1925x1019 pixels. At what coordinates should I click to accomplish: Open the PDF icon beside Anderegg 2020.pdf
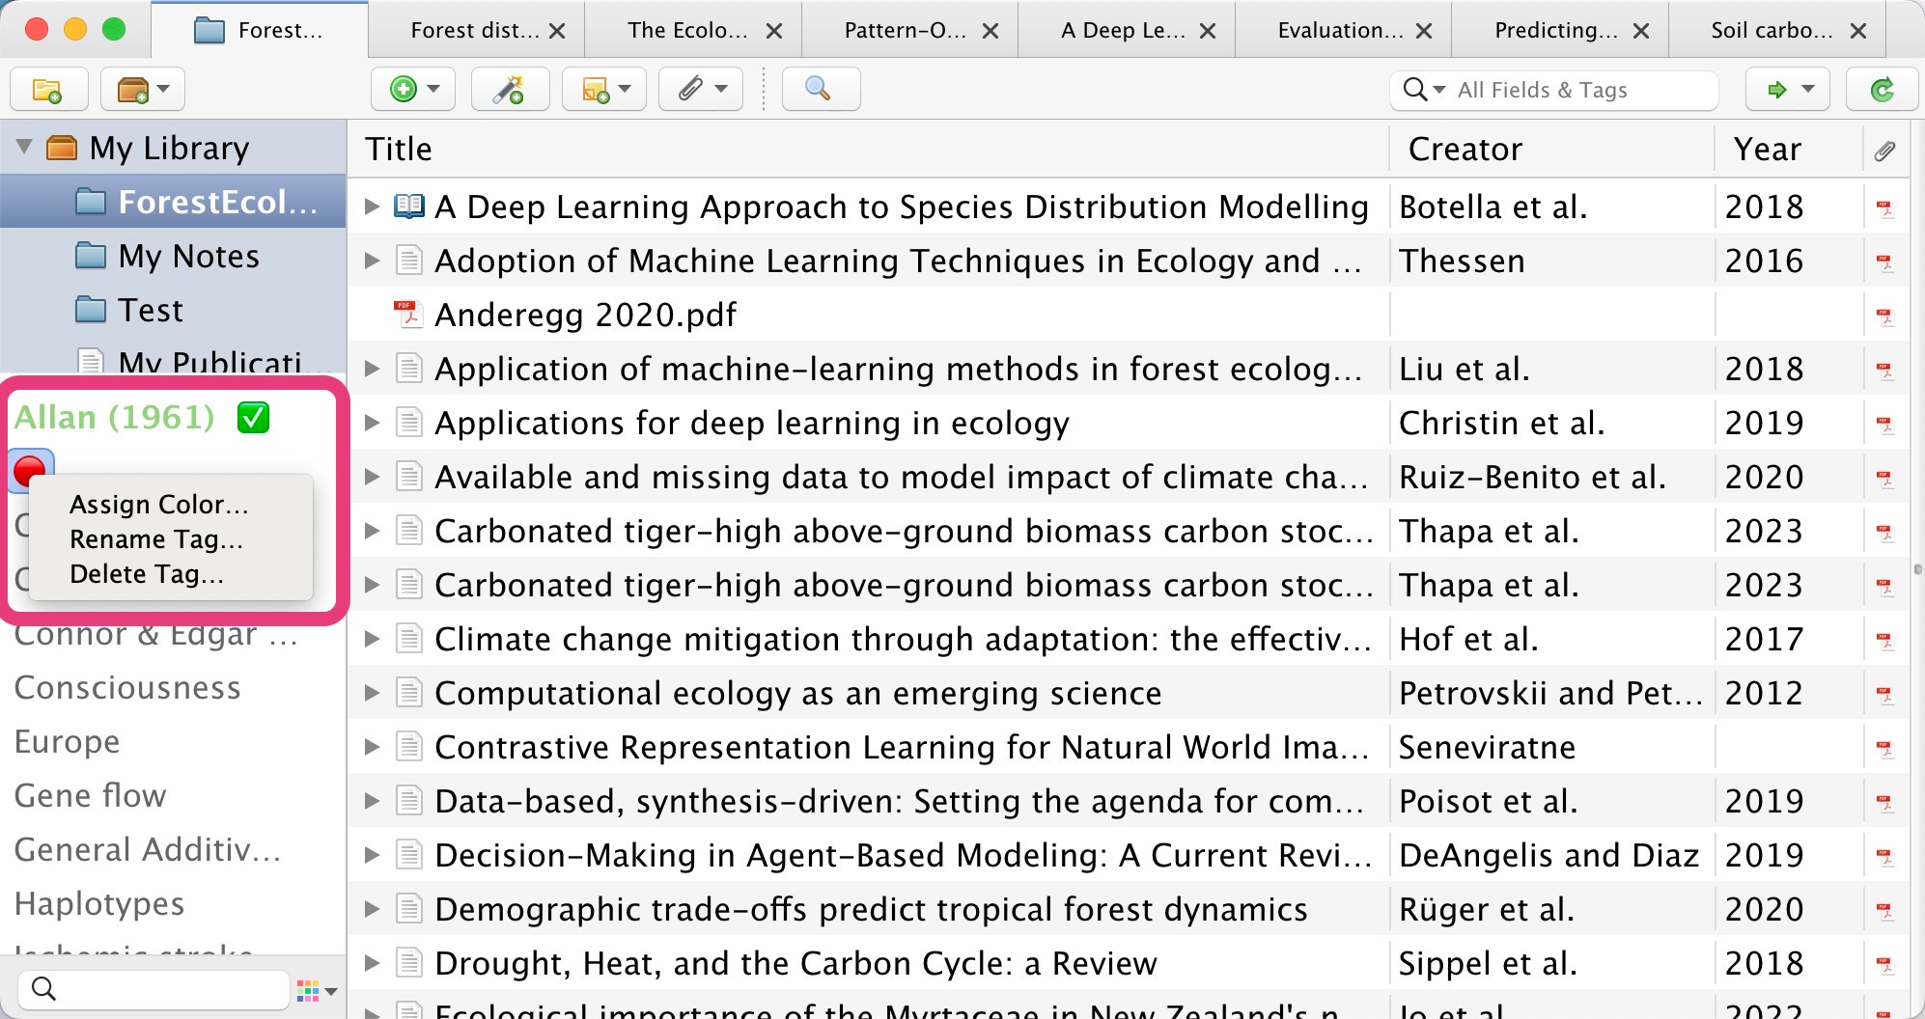coord(408,314)
